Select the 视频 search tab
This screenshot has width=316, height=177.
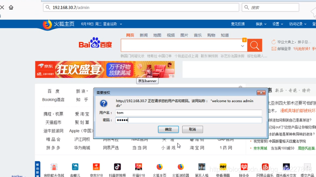tap(171, 35)
